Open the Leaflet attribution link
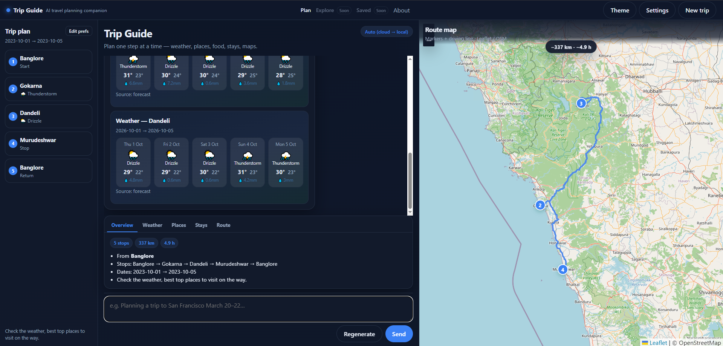723x346 pixels. [658, 343]
